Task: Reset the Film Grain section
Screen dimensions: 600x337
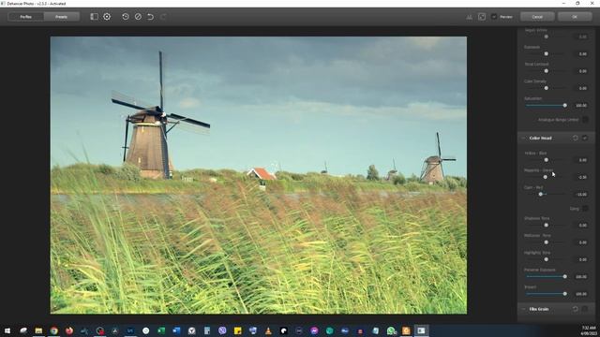Action: tap(575, 309)
